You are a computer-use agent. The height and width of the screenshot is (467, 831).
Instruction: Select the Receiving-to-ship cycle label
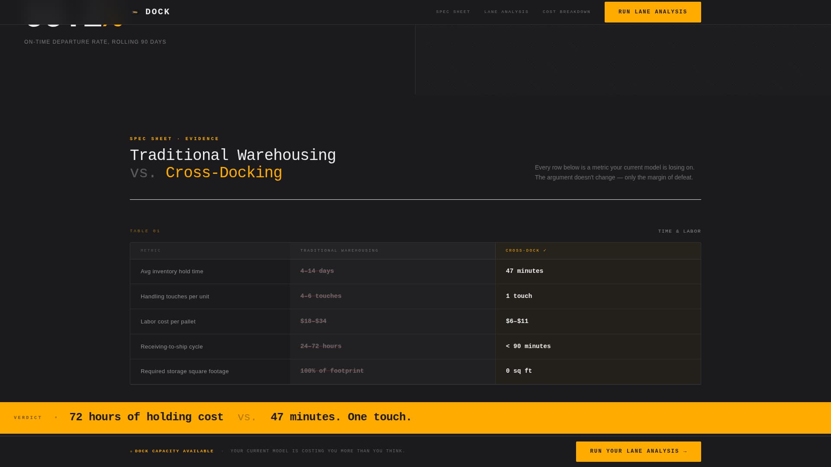[x=171, y=347]
